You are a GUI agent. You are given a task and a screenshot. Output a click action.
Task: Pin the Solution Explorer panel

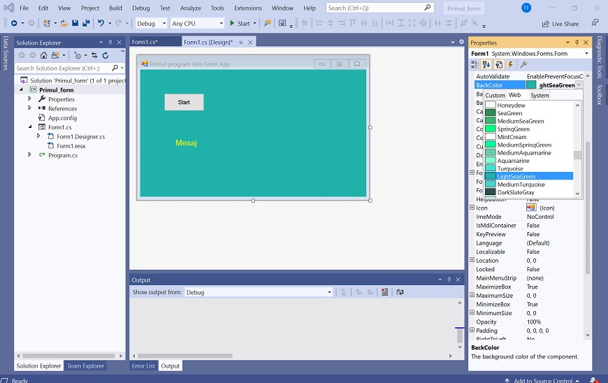110,43
